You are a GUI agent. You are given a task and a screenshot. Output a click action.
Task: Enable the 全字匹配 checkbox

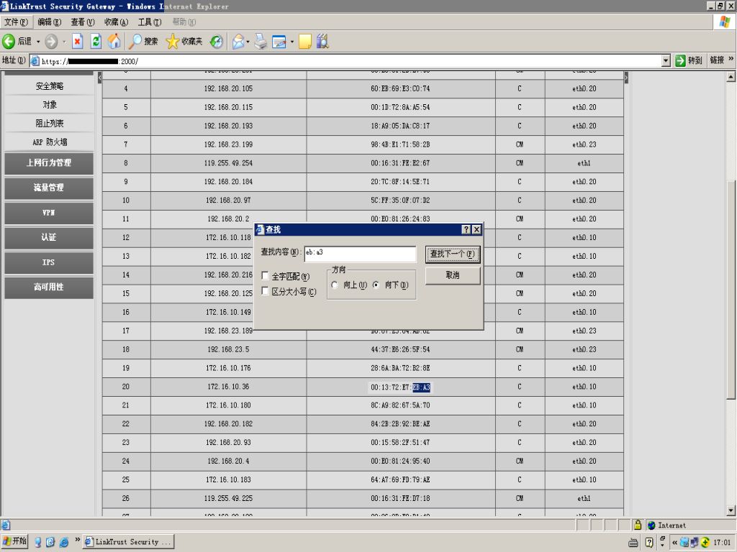(265, 275)
